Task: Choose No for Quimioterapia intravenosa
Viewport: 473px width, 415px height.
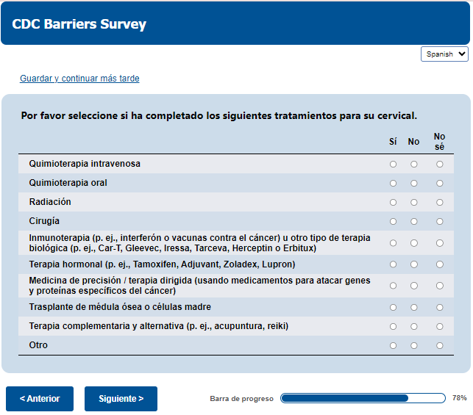Action: coord(414,164)
